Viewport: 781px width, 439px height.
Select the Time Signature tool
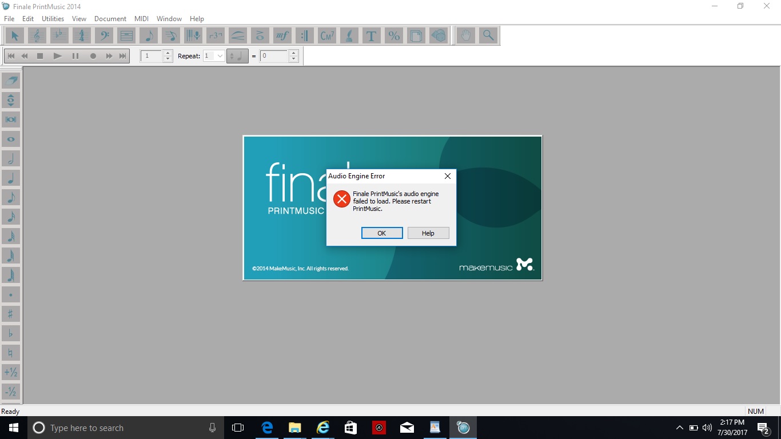pos(81,35)
